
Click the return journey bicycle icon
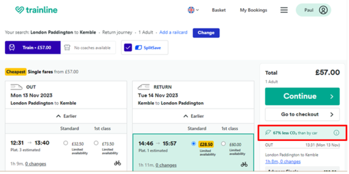coord(244,164)
